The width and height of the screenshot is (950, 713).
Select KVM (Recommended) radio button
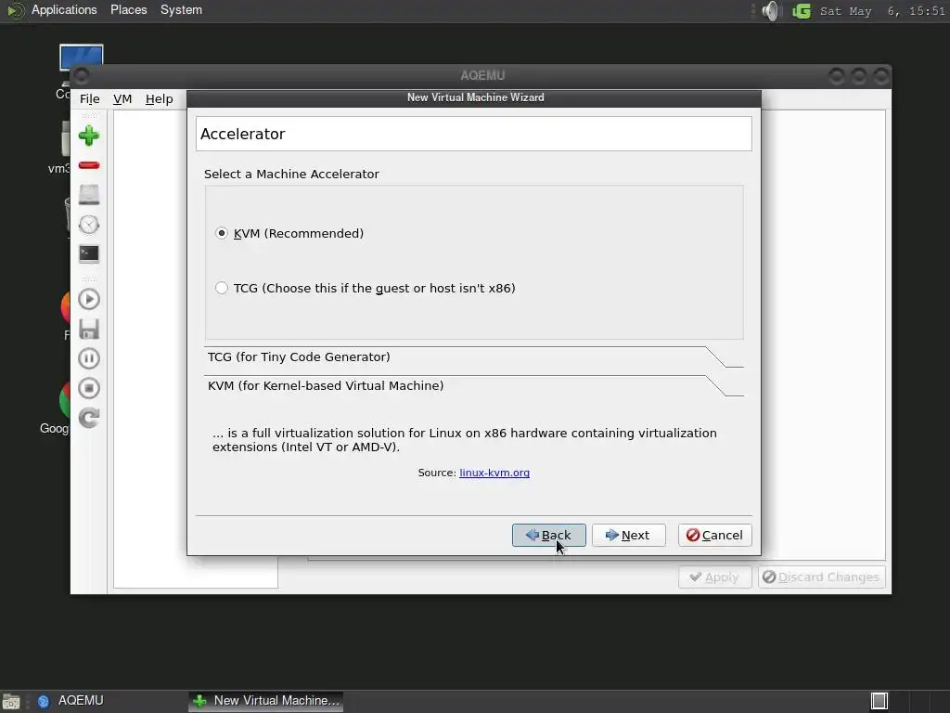point(222,233)
